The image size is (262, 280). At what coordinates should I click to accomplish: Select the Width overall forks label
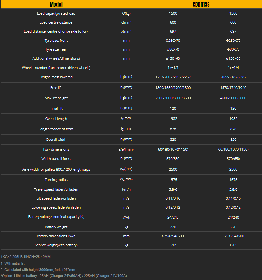point(56,159)
